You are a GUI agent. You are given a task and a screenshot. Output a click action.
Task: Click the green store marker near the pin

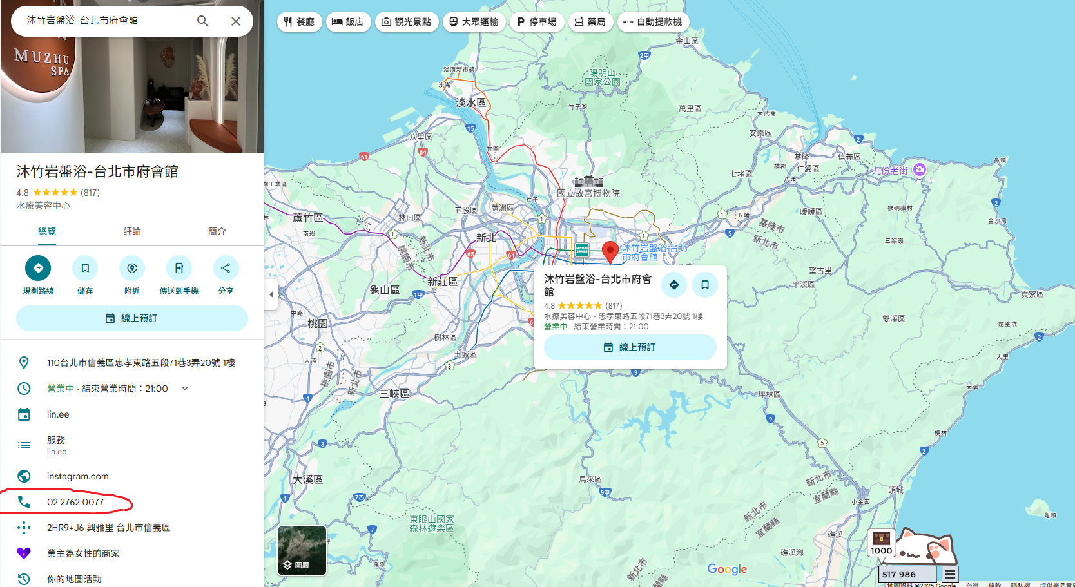pyautogui.click(x=582, y=250)
